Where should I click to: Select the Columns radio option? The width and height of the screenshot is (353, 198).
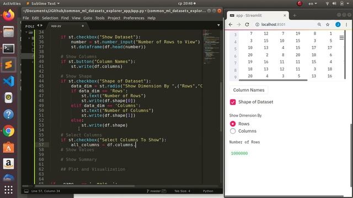(x=233, y=131)
